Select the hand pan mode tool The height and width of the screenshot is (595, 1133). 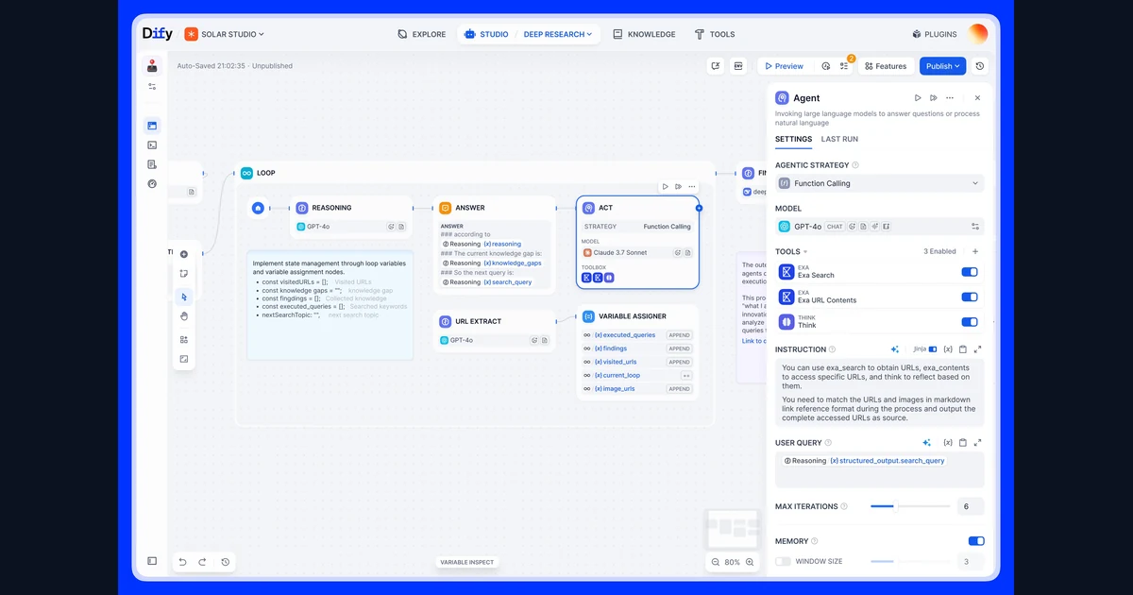[184, 316]
